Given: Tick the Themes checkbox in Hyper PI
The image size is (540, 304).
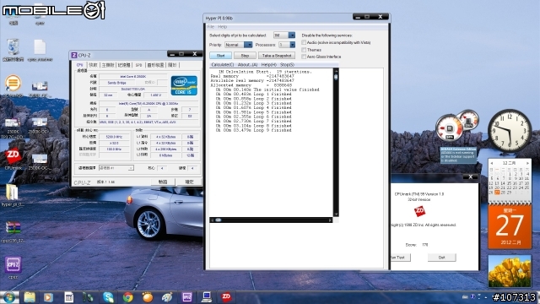Looking at the screenshot, I should (x=304, y=50).
